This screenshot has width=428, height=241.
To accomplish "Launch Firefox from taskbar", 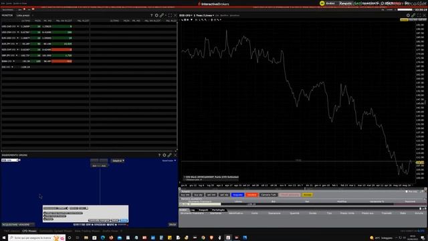I will pos(111,238).
